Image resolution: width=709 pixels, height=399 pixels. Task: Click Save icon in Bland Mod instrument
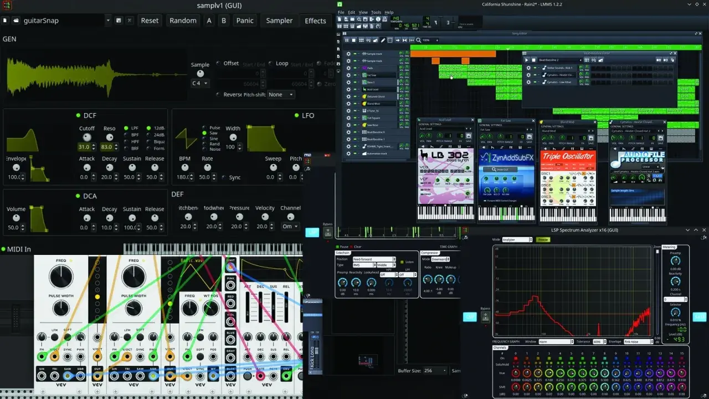(x=591, y=138)
